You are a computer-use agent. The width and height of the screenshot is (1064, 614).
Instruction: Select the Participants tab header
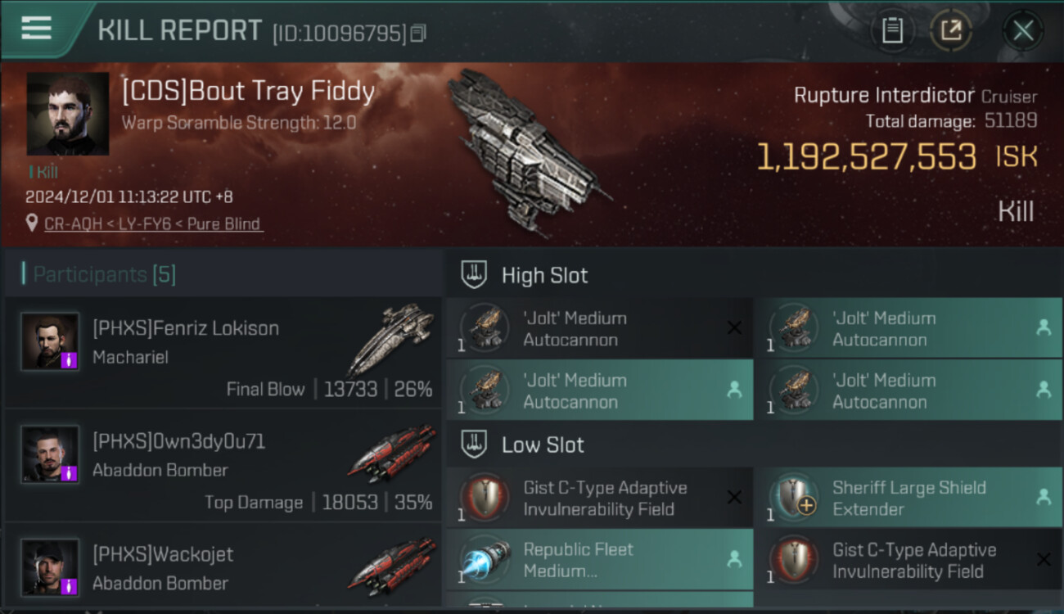click(x=103, y=274)
